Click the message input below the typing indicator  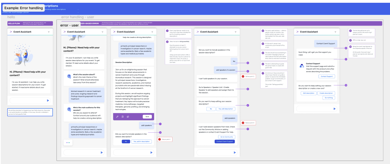[x=84, y=152]
